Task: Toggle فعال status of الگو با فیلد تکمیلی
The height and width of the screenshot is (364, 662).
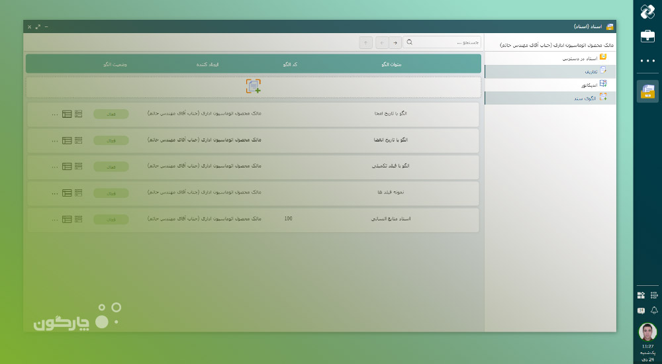Action: coord(111,167)
